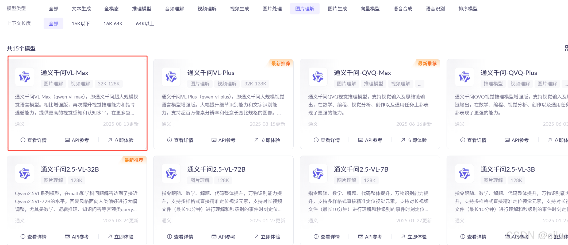568x245 pixels.
Task: Open API参考 for 通义千问VL-Max
Action: [77, 140]
